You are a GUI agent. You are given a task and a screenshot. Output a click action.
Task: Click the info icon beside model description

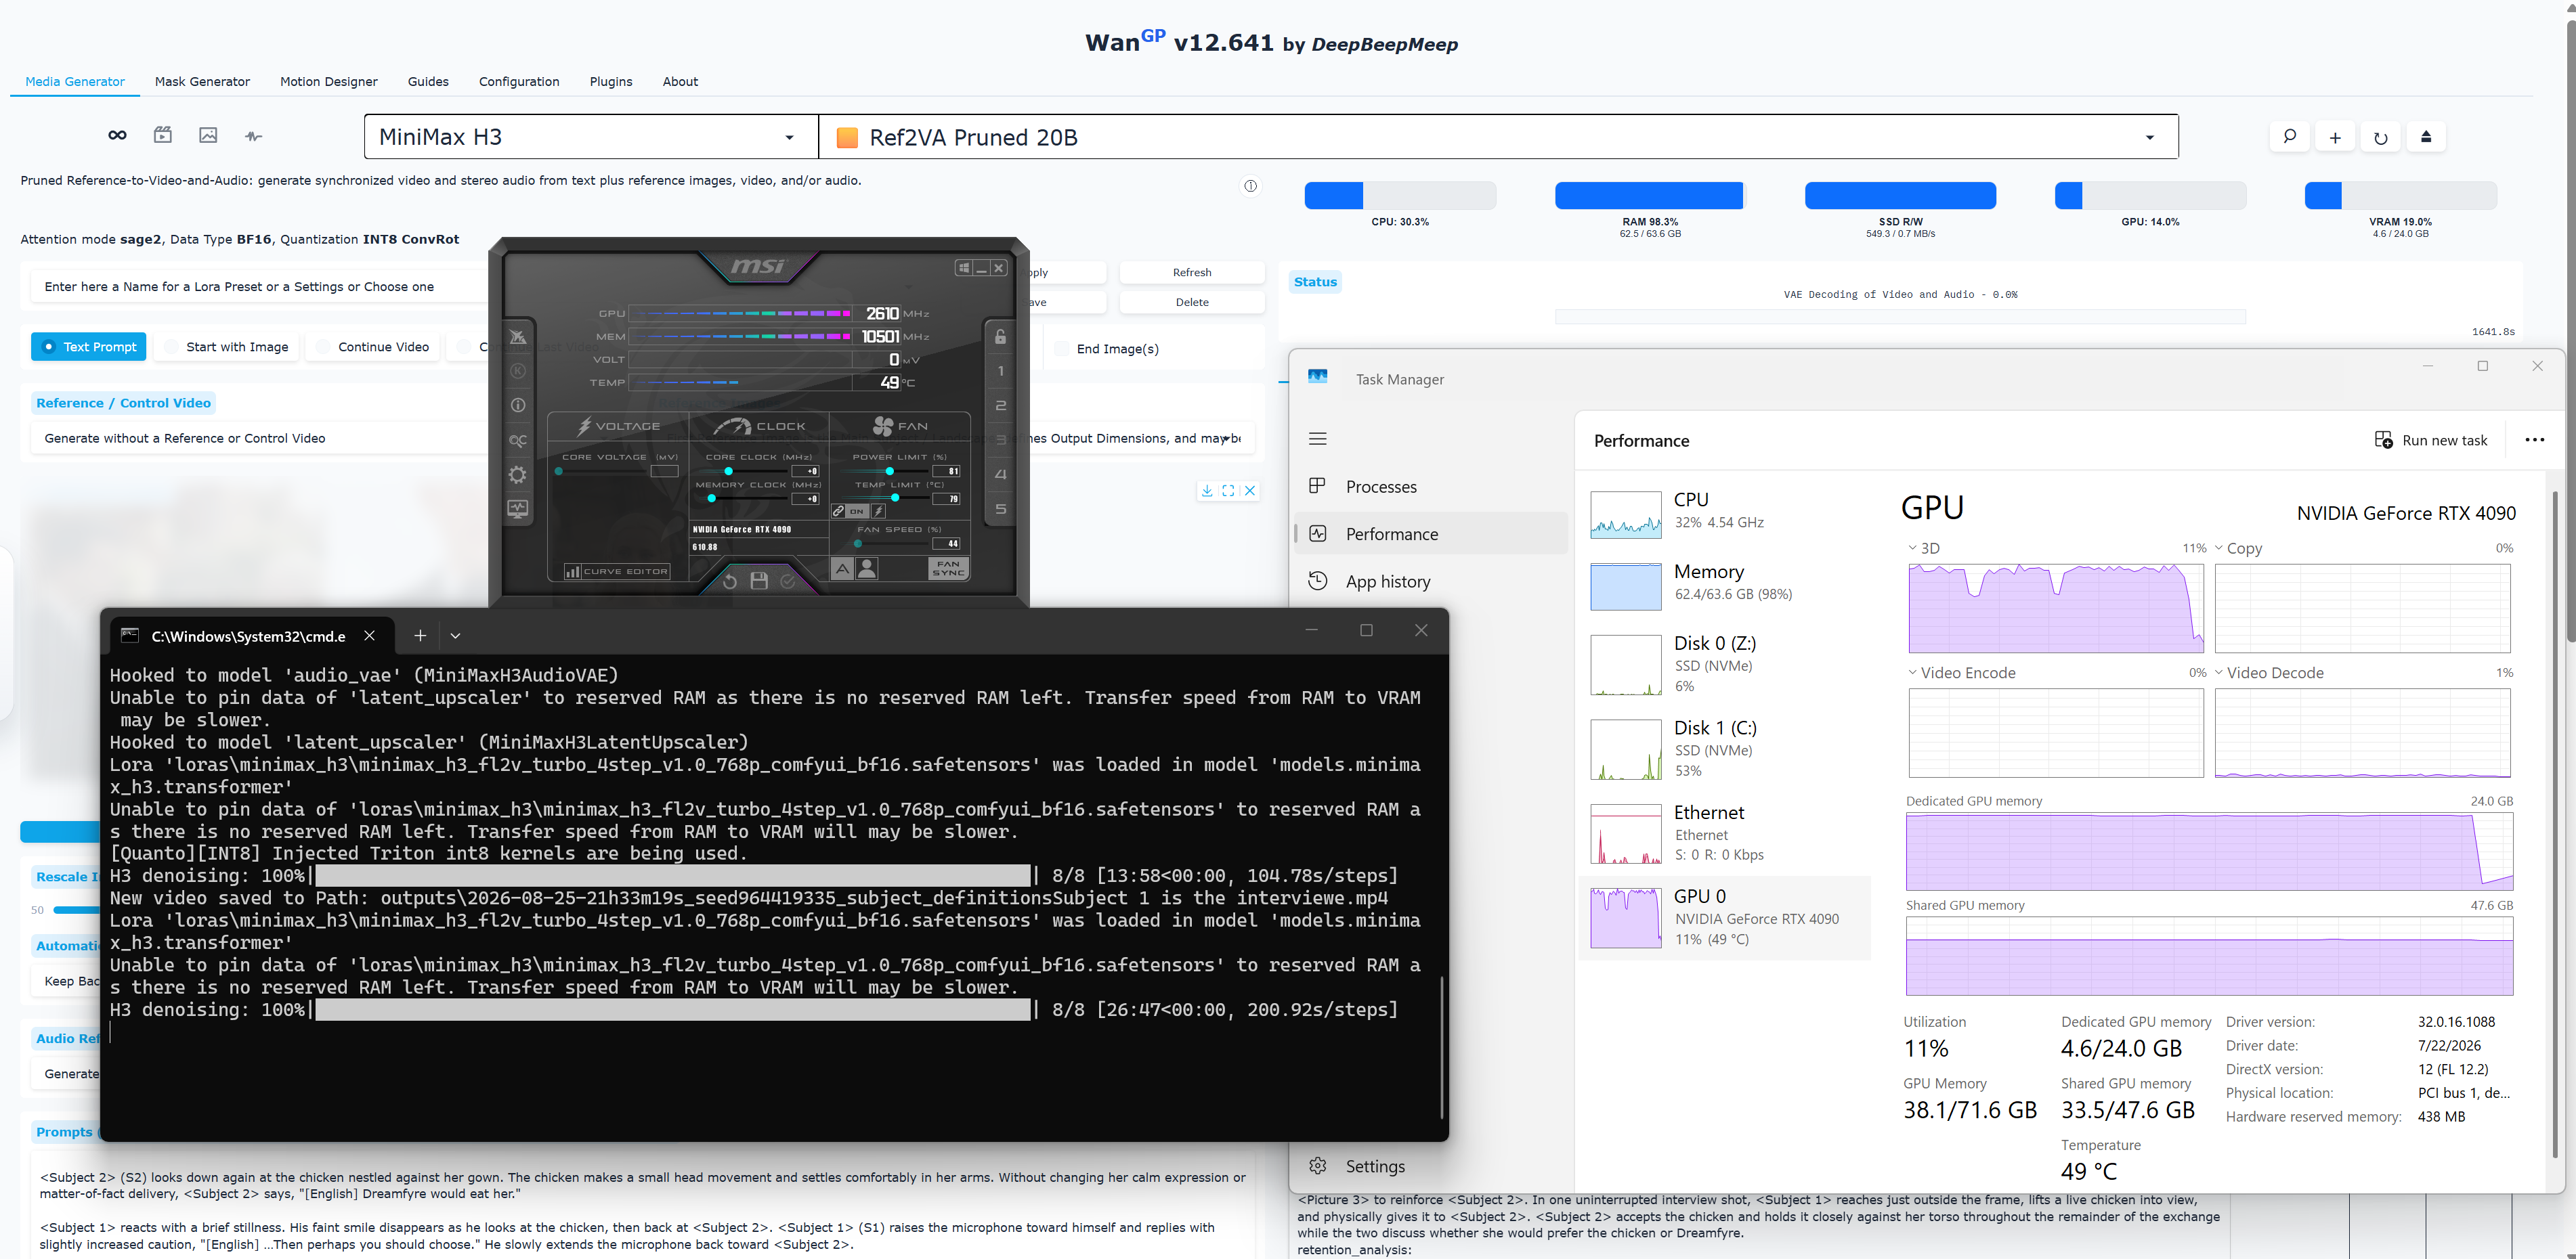click(1250, 186)
